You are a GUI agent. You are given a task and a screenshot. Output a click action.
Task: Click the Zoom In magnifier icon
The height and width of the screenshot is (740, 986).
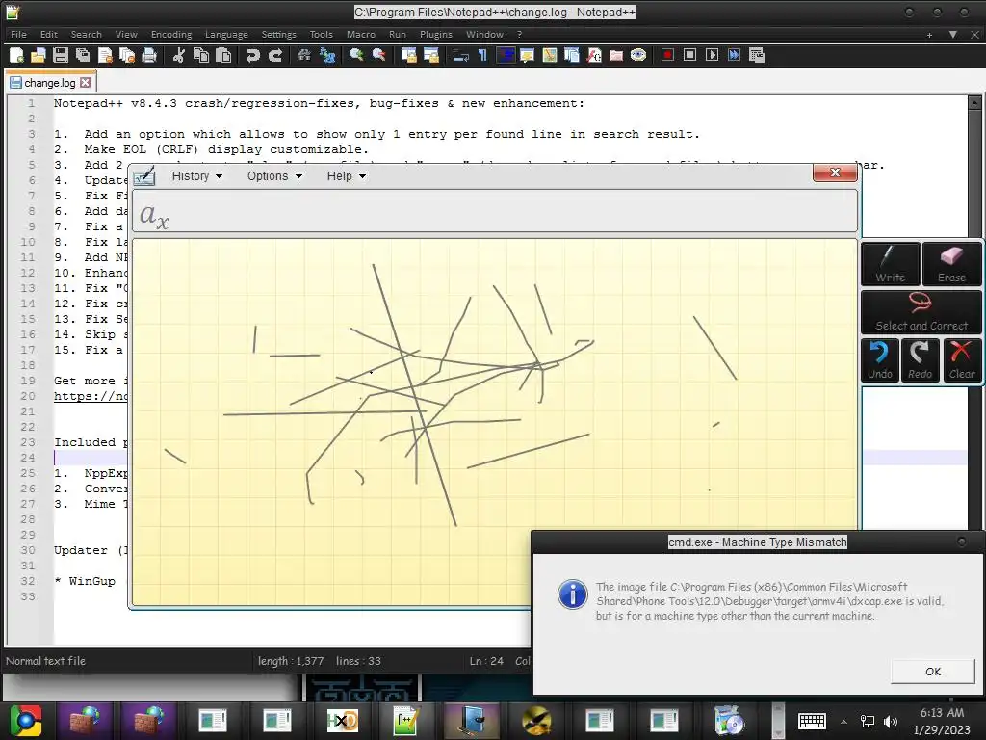[x=356, y=55]
